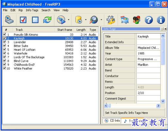Click the FreeRIP title bar app icon

click(x=4, y=4)
